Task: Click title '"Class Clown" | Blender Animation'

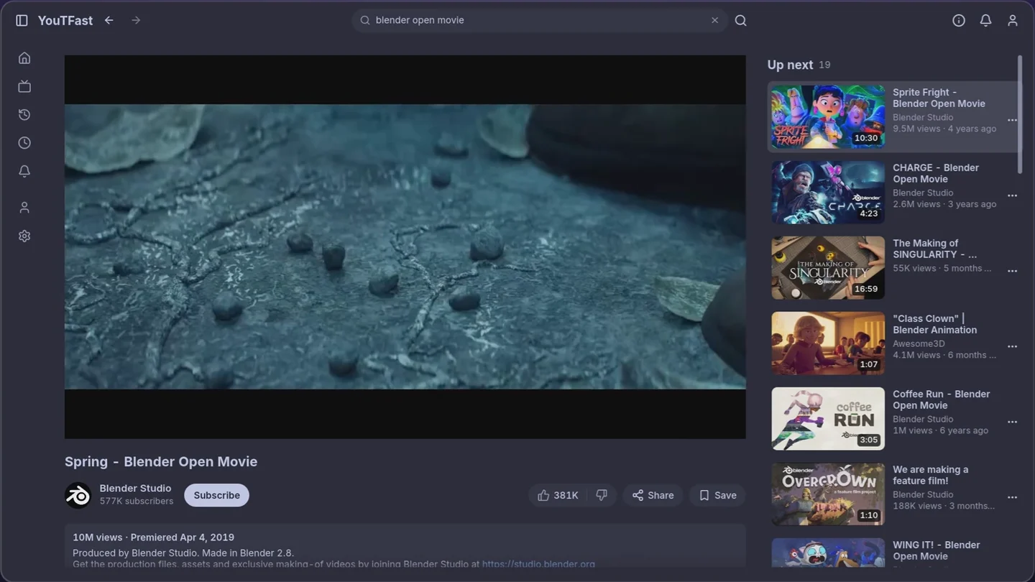Action: pos(934,324)
